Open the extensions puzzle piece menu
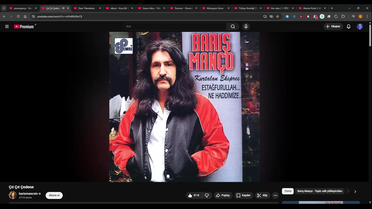 [x=343, y=17]
